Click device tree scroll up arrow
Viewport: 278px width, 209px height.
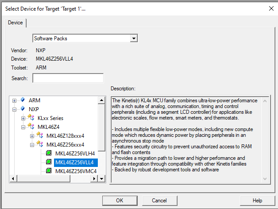[102, 100]
